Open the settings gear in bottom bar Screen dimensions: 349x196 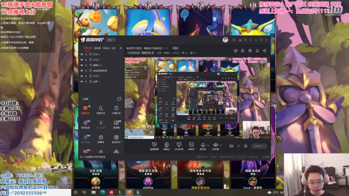[246, 146]
